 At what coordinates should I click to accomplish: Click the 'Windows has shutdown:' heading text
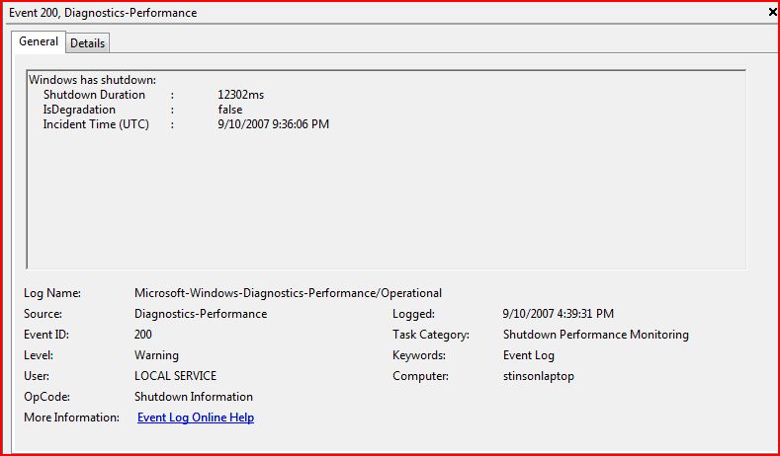coord(93,79)
